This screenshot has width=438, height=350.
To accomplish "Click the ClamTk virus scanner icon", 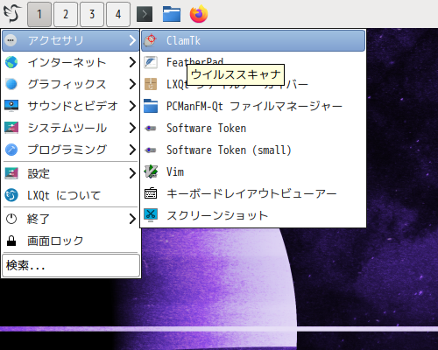I will tap(151, 40).
